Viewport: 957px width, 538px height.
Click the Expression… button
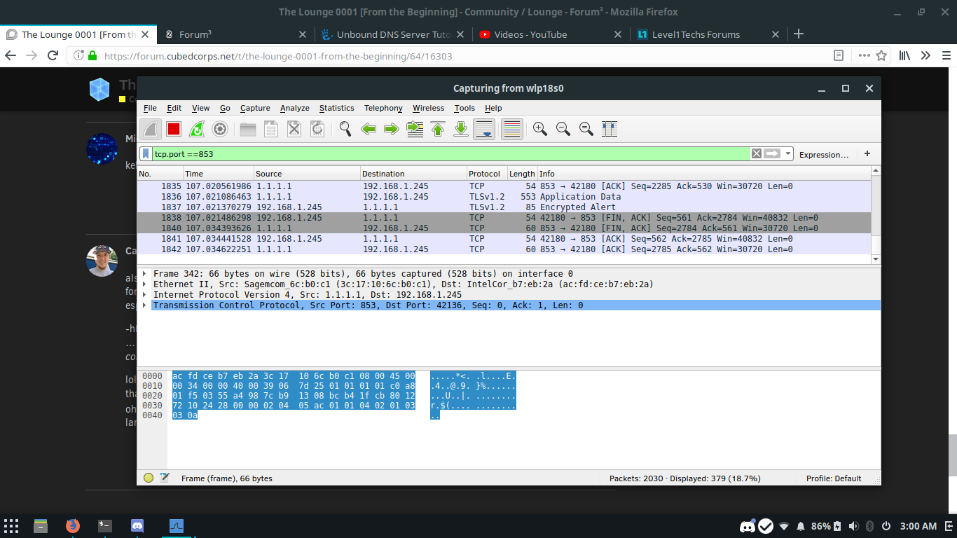tap(824, 154)
